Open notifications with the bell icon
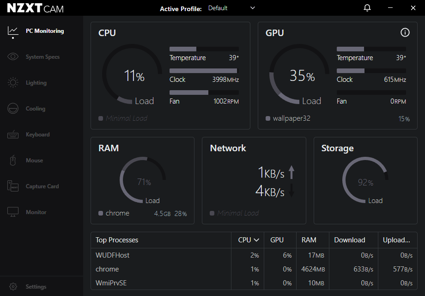This screenshot has height=296, width=425. point(367,8)
